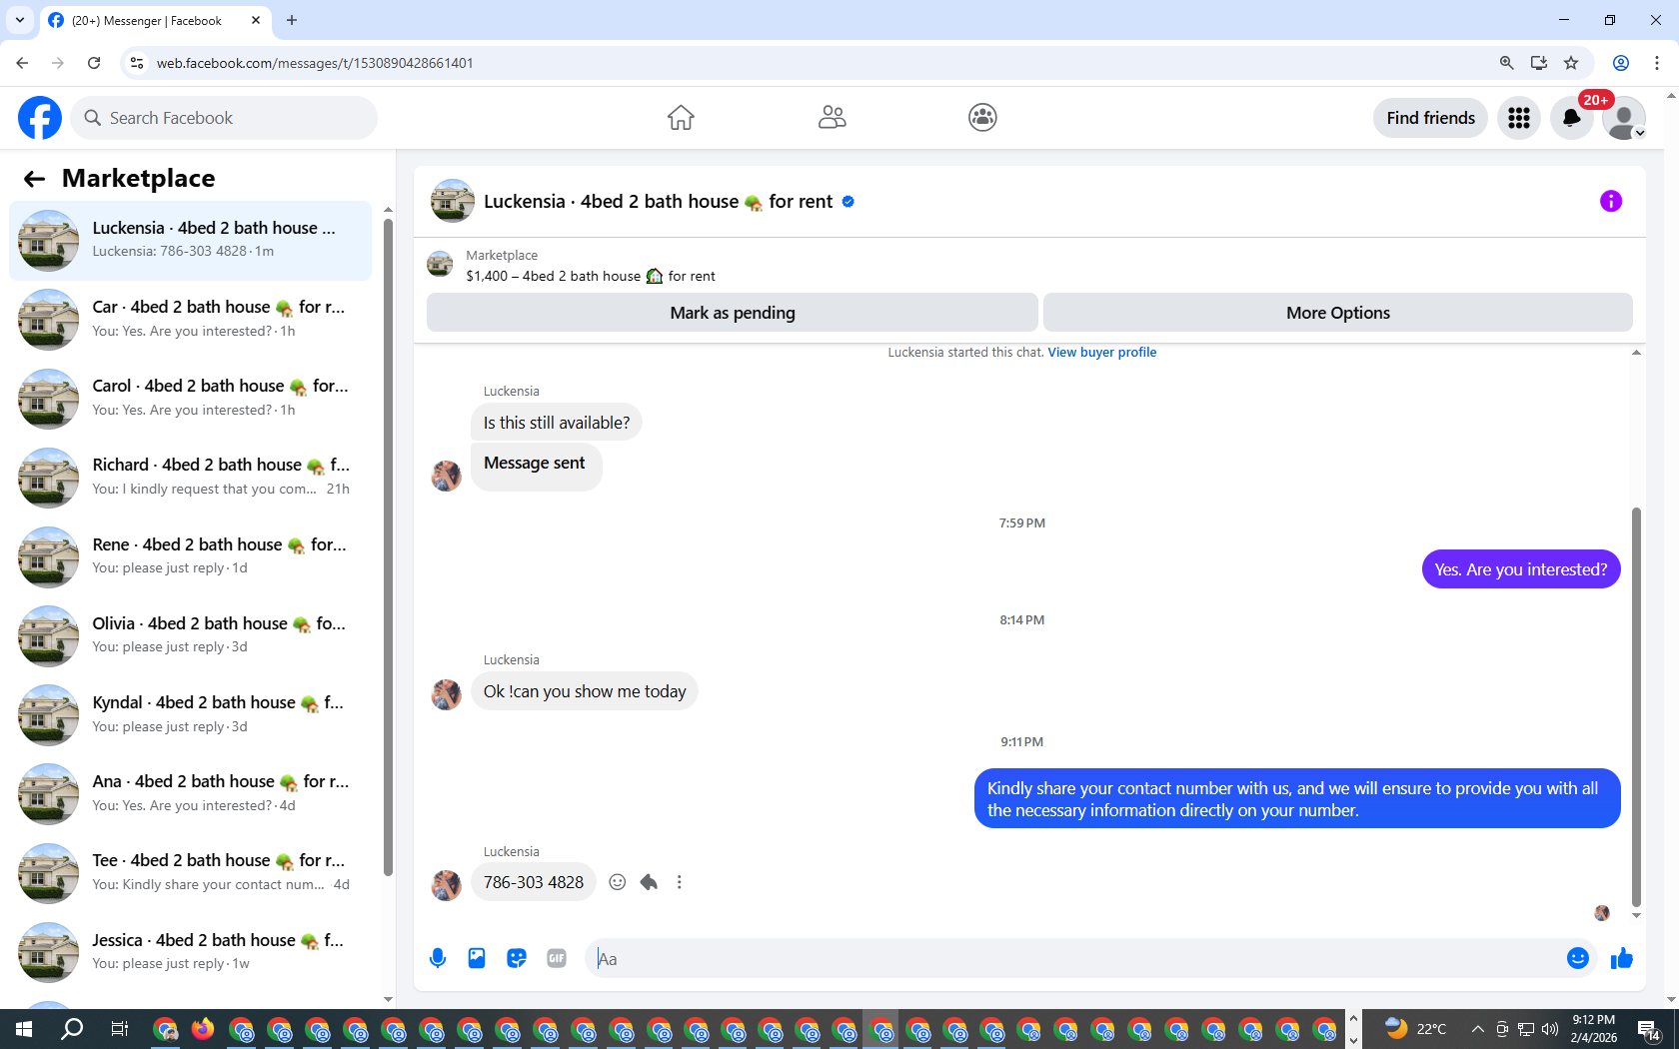
Task: Click the address bar URL
Action: click(314, 63)
